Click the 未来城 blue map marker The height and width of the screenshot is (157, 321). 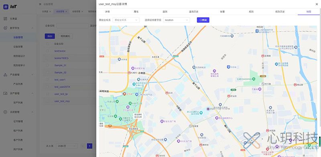pyautogui.click(x=119, y=60)
